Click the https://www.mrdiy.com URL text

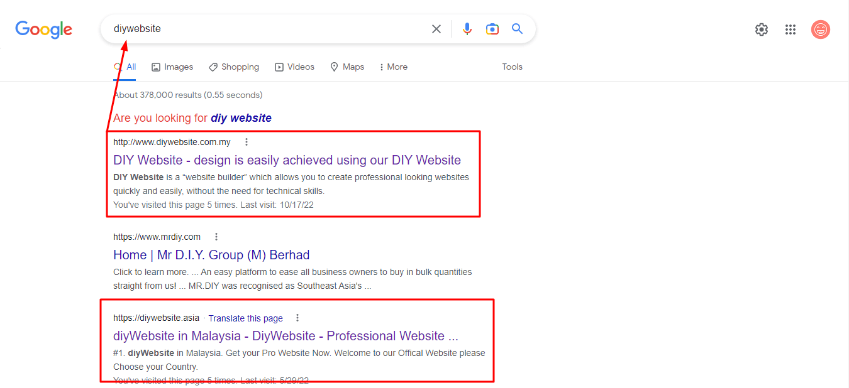(157, 237)
